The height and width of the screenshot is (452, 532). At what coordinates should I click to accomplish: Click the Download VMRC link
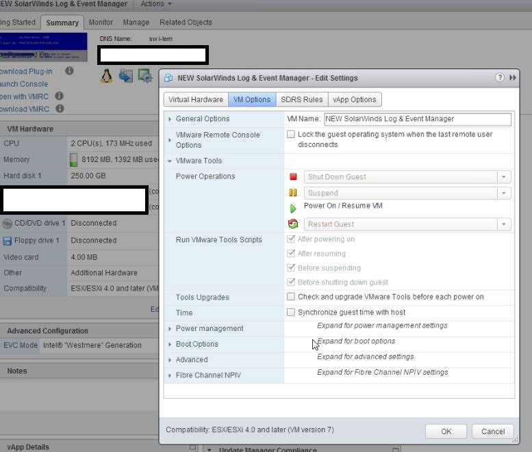coord(25,109)
